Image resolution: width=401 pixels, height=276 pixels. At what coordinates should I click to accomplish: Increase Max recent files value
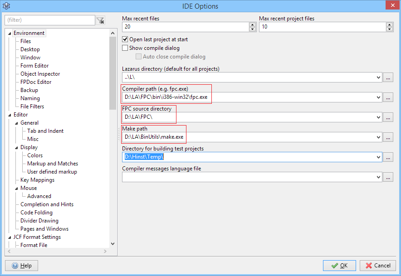tap(253, 24)
